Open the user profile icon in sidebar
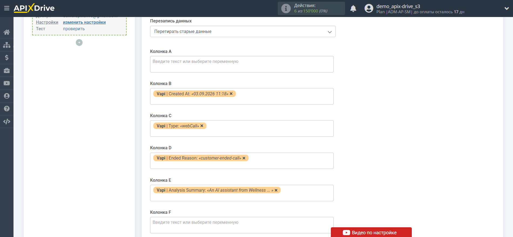Viewport: 513px width, 237px height. (7, 96)
